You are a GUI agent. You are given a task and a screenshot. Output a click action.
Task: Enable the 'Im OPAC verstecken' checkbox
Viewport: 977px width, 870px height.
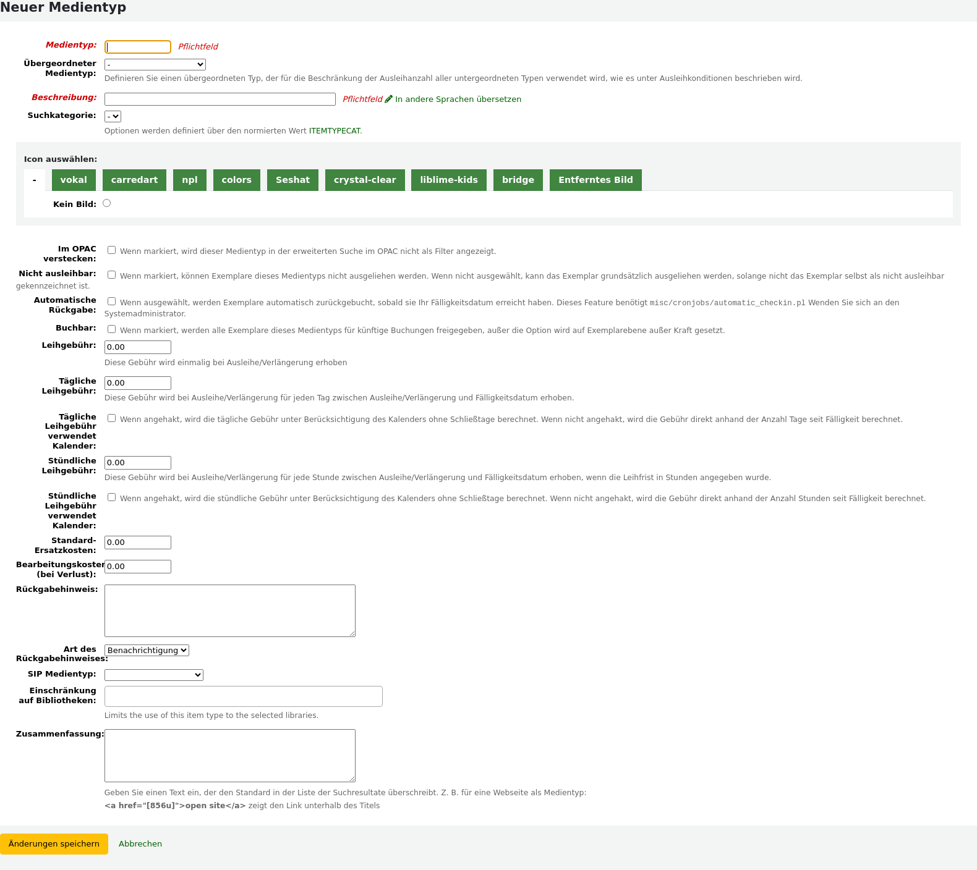112,250
